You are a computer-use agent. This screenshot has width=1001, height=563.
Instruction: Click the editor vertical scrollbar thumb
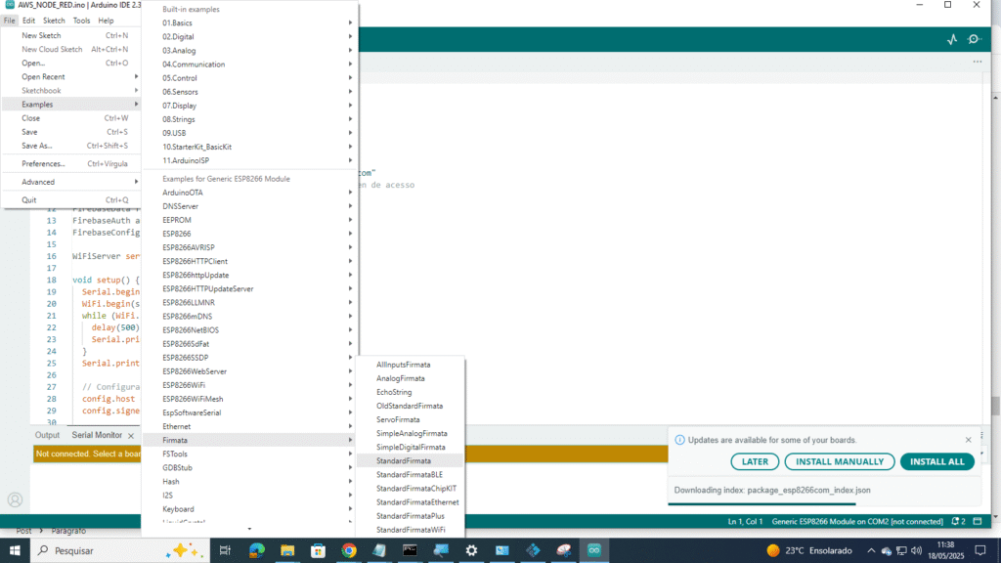click(x=995, y=405)
